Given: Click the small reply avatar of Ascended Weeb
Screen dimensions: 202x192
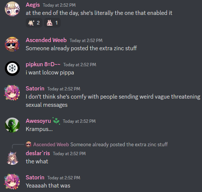Looking at the screenshot, I should (28, 144).
